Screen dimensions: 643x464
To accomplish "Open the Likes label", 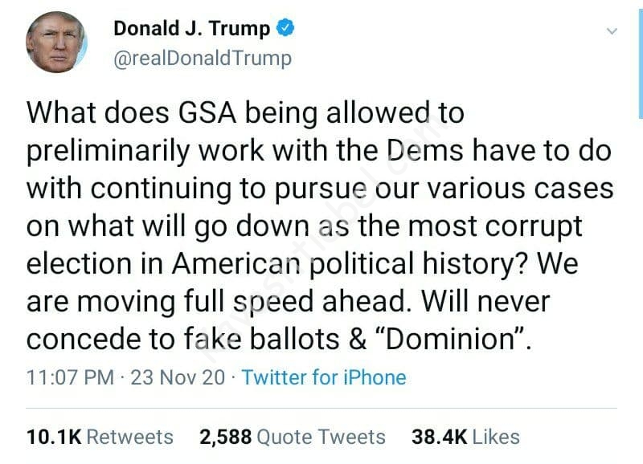I will pyautogui.click(x=496, y=437).
